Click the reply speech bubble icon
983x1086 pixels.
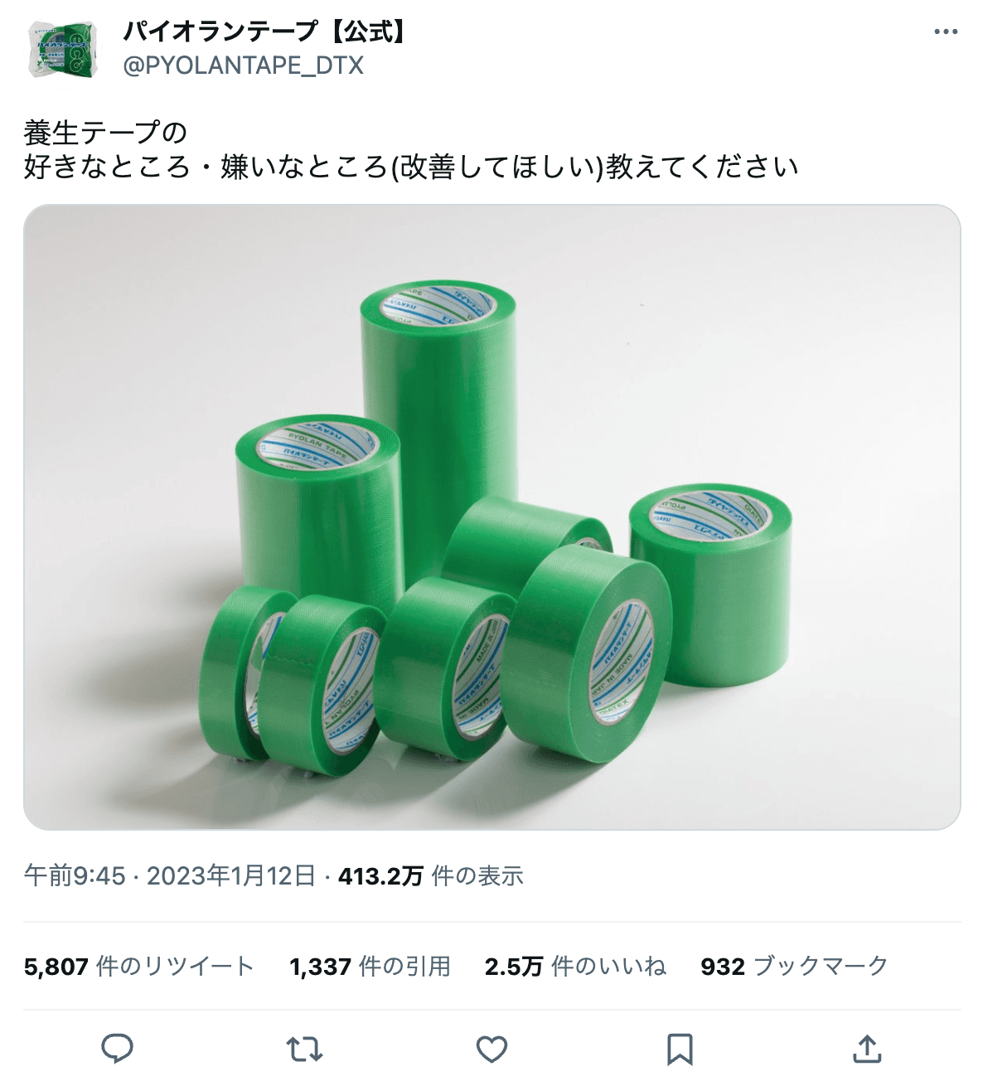[117, 1049]
